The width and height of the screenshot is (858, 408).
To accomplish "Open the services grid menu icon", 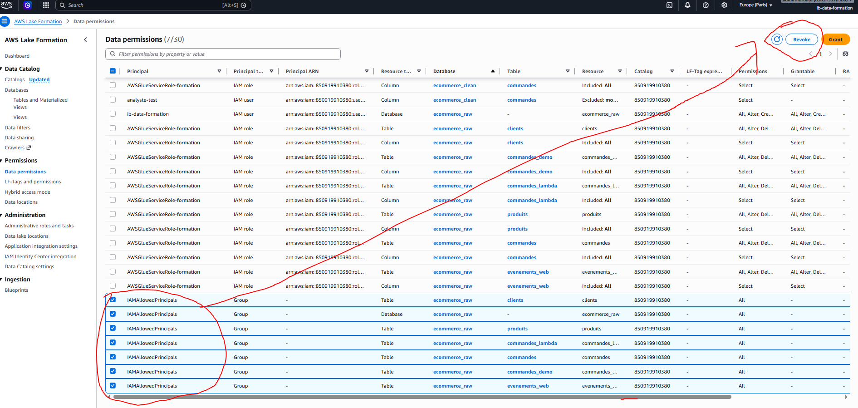I will (46, 5).
